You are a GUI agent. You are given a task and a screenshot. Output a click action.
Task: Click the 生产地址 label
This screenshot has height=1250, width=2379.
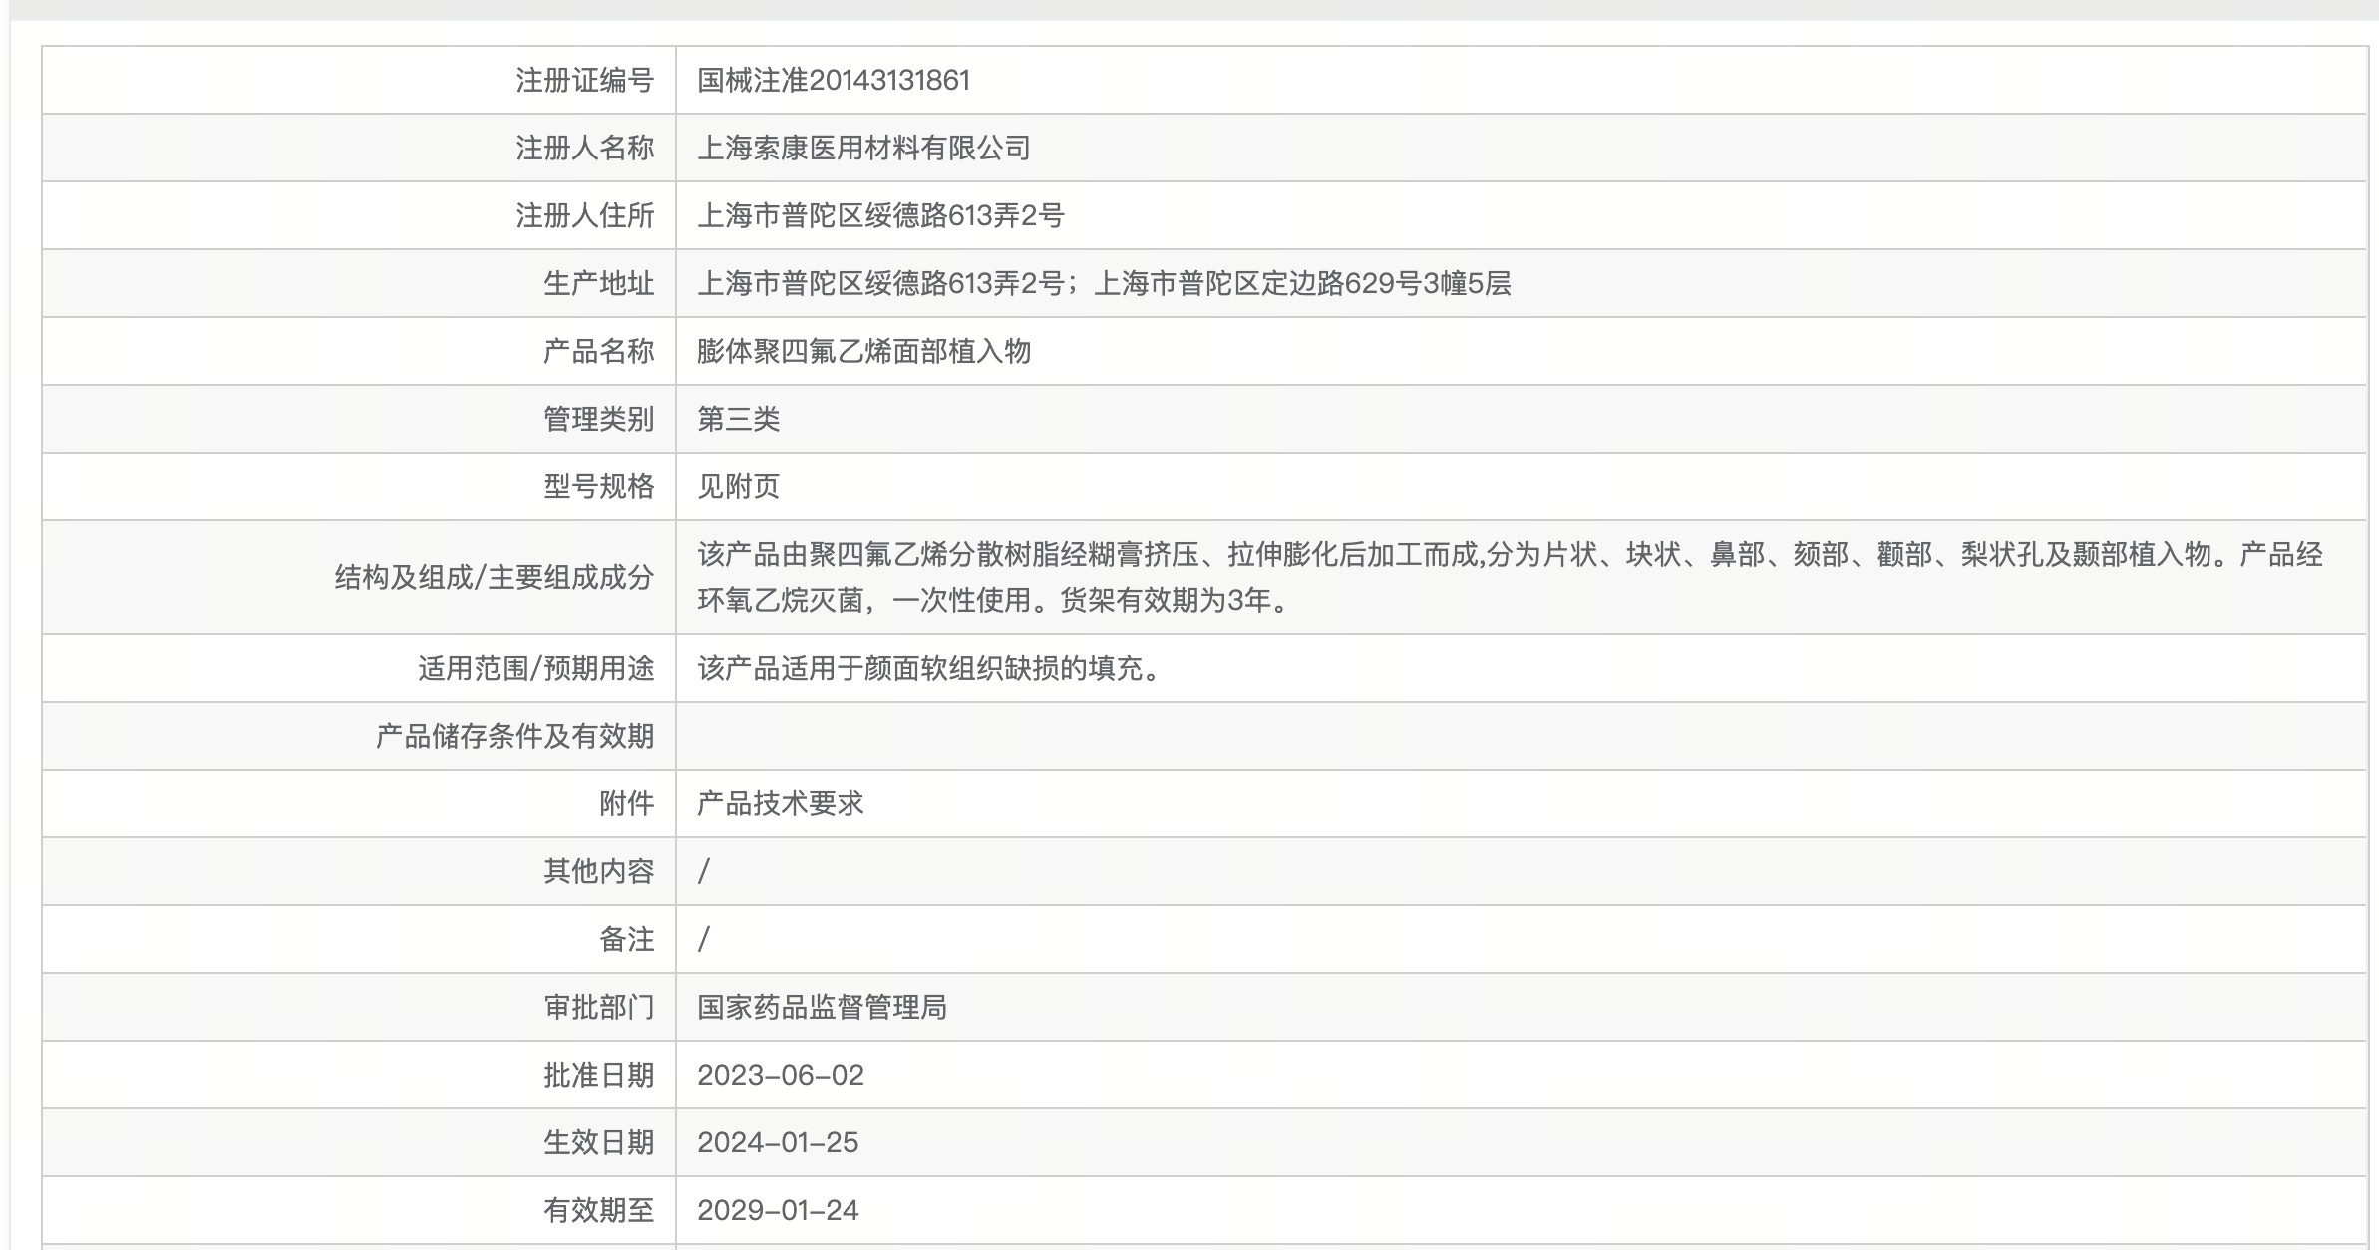[598, 283]
